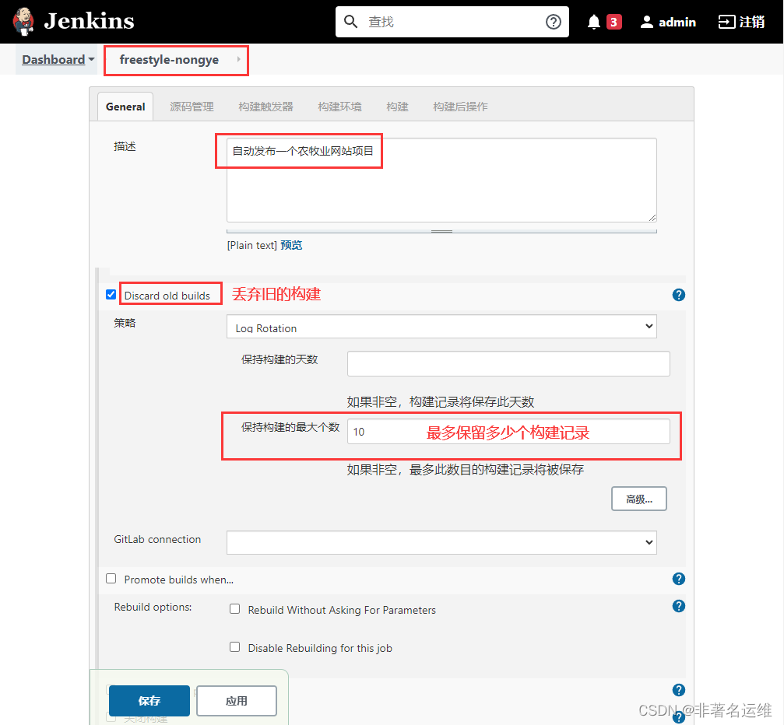
Task: Click the 策略 label
Action: pos(125,323)
